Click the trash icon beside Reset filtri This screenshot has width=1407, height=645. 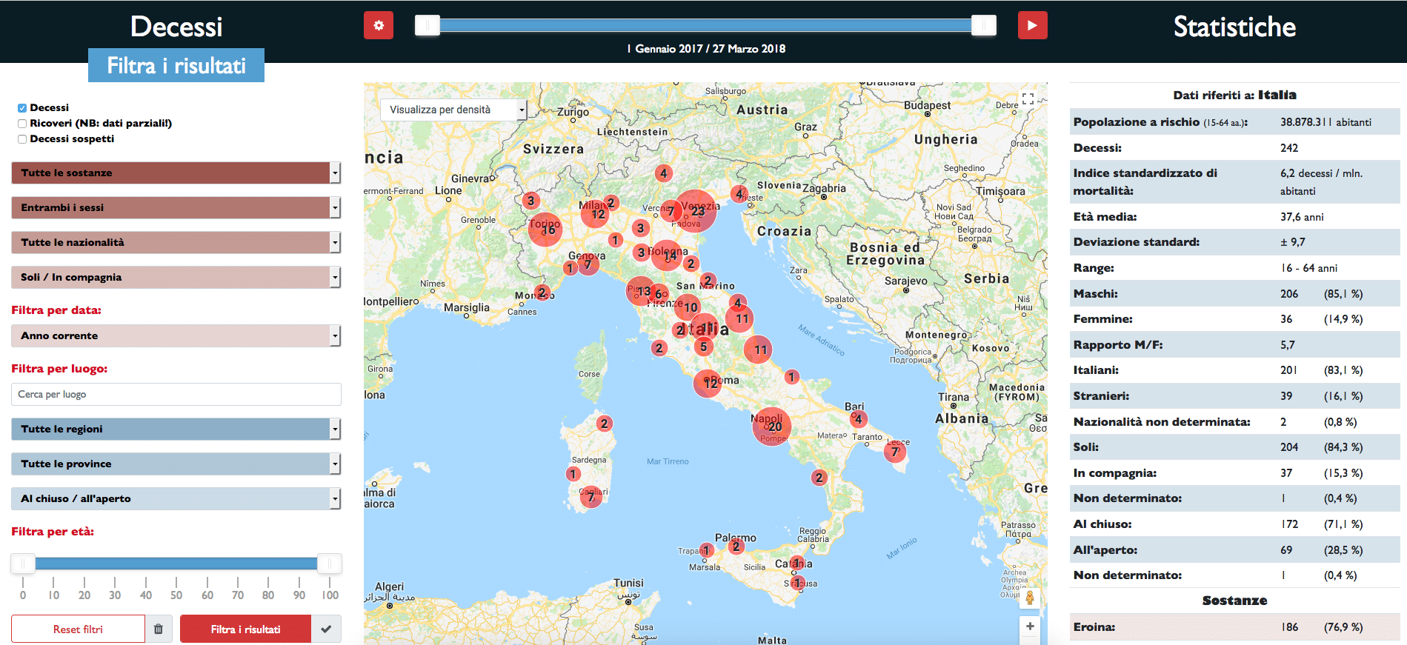pyautogui.click(x=159, y=629)
